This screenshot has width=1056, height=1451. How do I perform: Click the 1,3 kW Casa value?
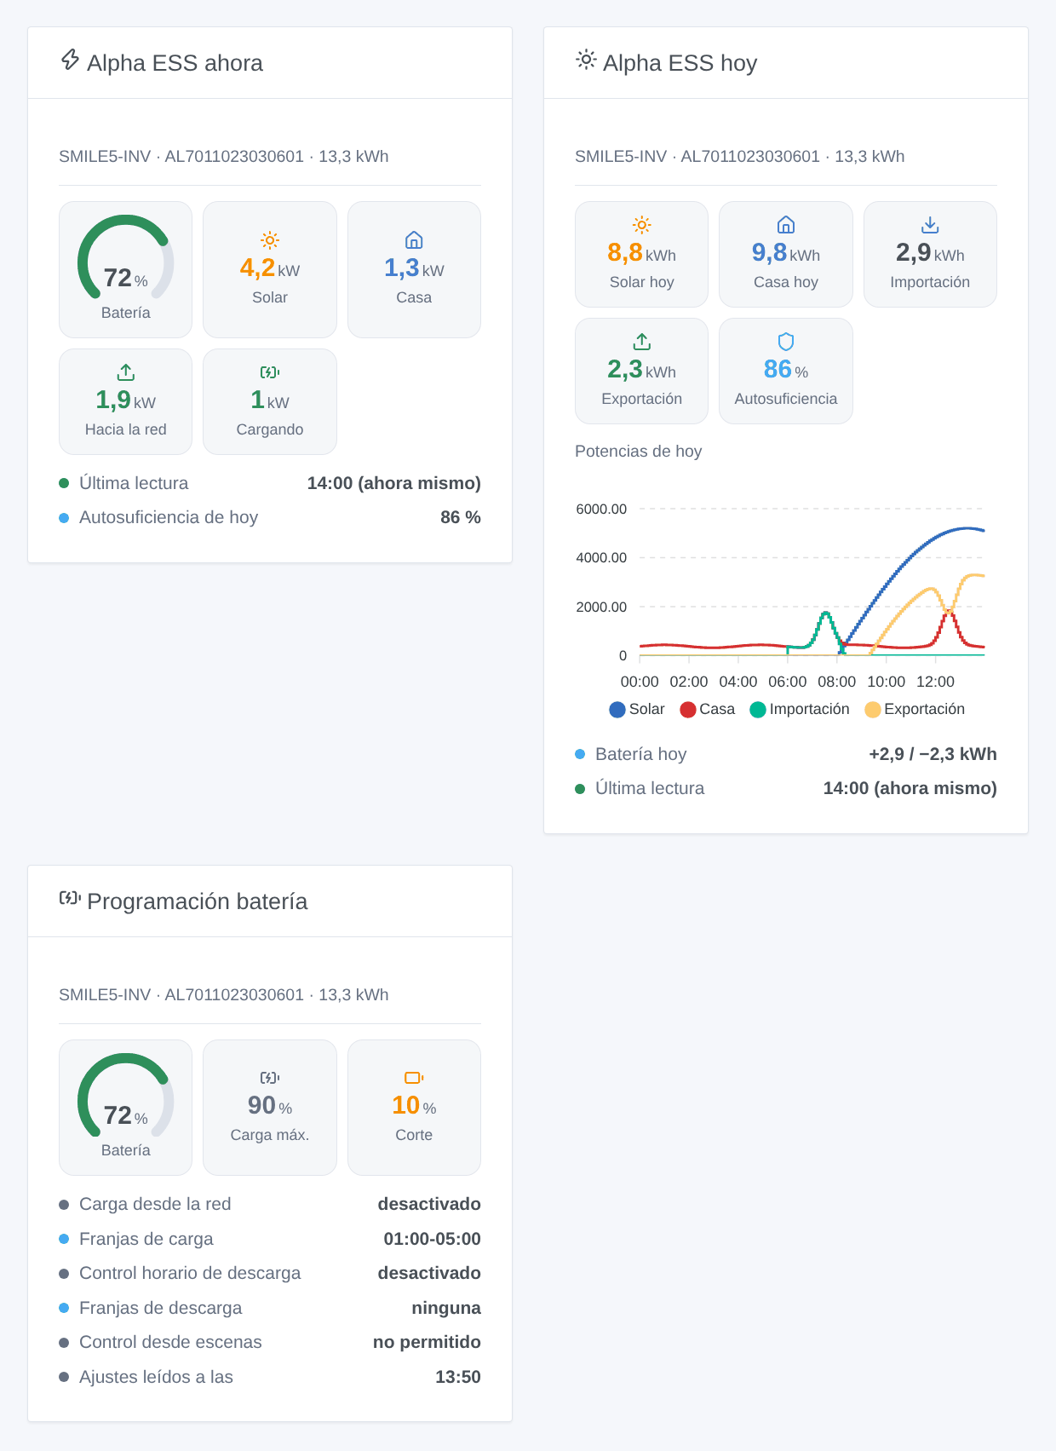point(414,268)
